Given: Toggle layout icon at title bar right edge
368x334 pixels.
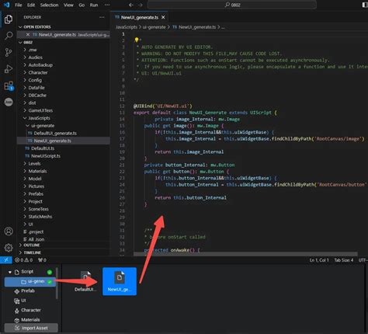Looking at the screenshot, I should pos(365,5).
